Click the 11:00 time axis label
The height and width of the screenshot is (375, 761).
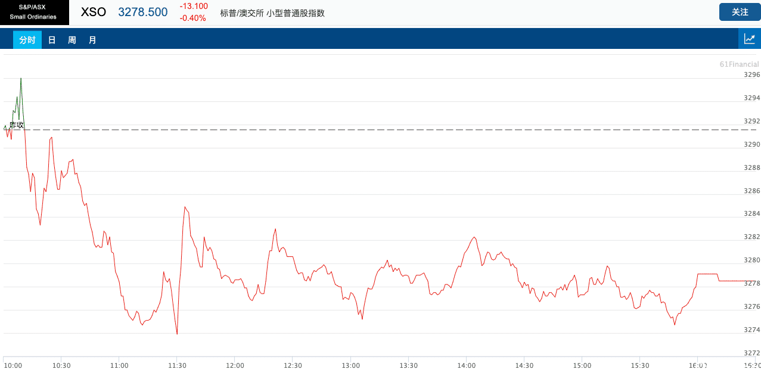click(119, 365)
